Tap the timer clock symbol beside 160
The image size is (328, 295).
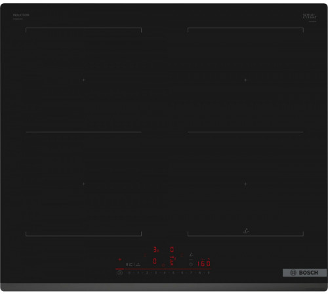point(191,264)
